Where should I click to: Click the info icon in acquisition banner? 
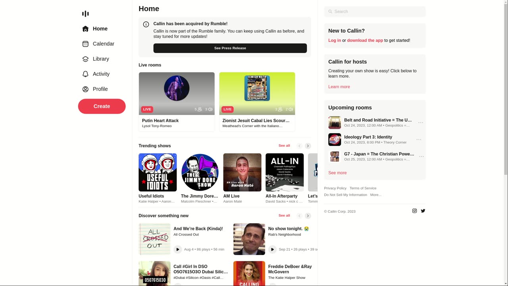click(146, 24)
